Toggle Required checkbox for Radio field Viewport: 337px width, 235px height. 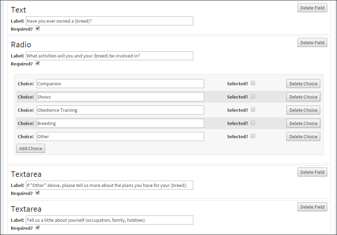[x=38, y=63]
